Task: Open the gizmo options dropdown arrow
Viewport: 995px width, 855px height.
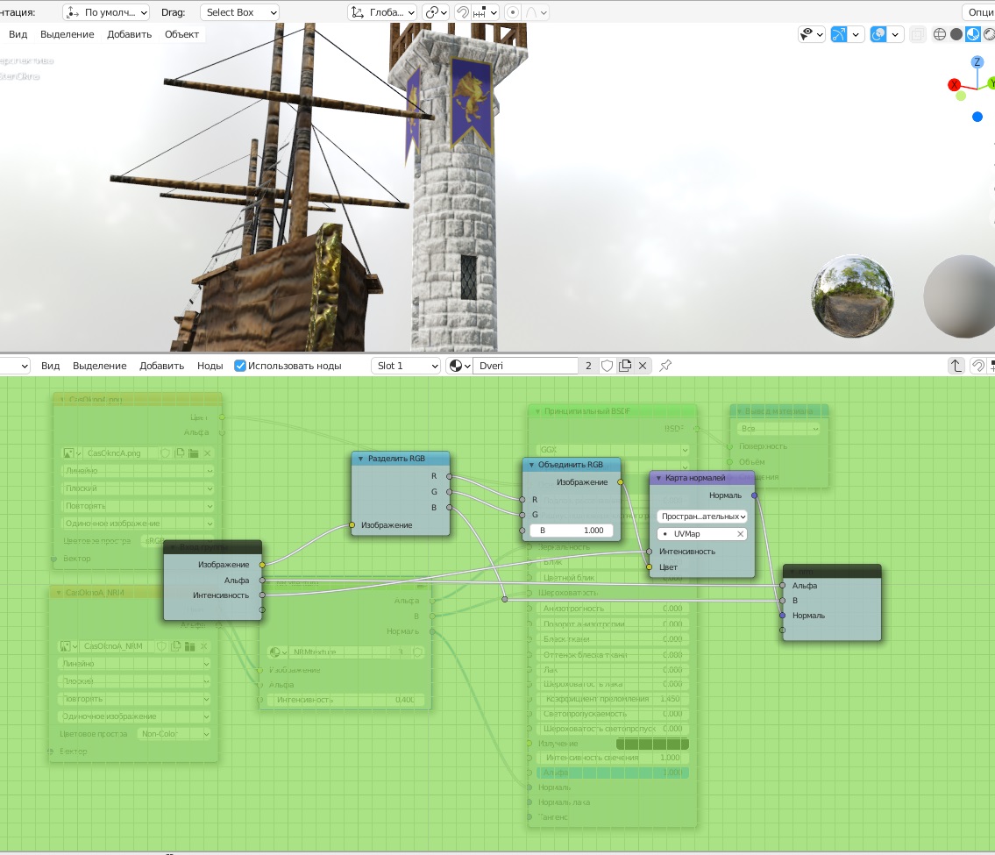Action: (x=856, y=34)
